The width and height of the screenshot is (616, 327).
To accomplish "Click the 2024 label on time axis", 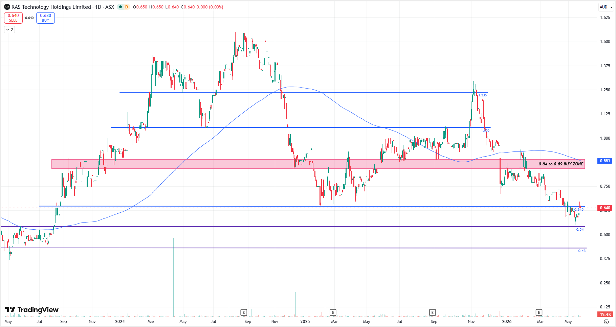I will (120, 322).
